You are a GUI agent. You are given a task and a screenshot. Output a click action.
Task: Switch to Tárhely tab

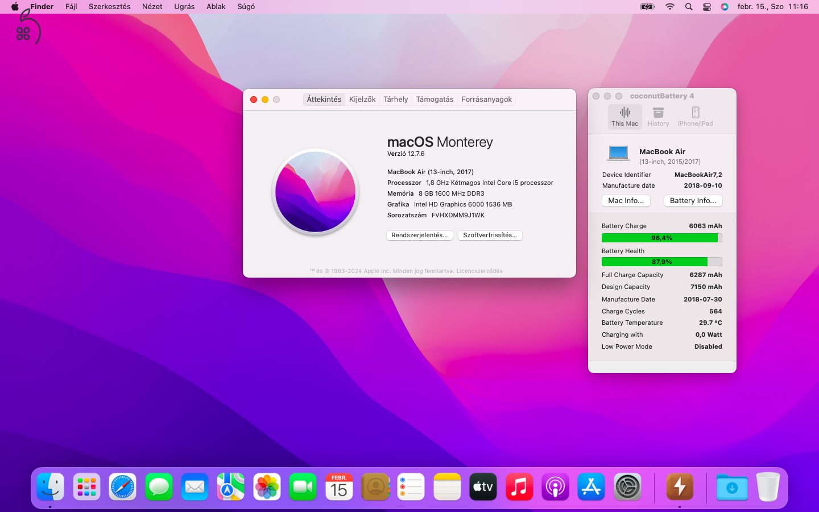click(396, 99)
